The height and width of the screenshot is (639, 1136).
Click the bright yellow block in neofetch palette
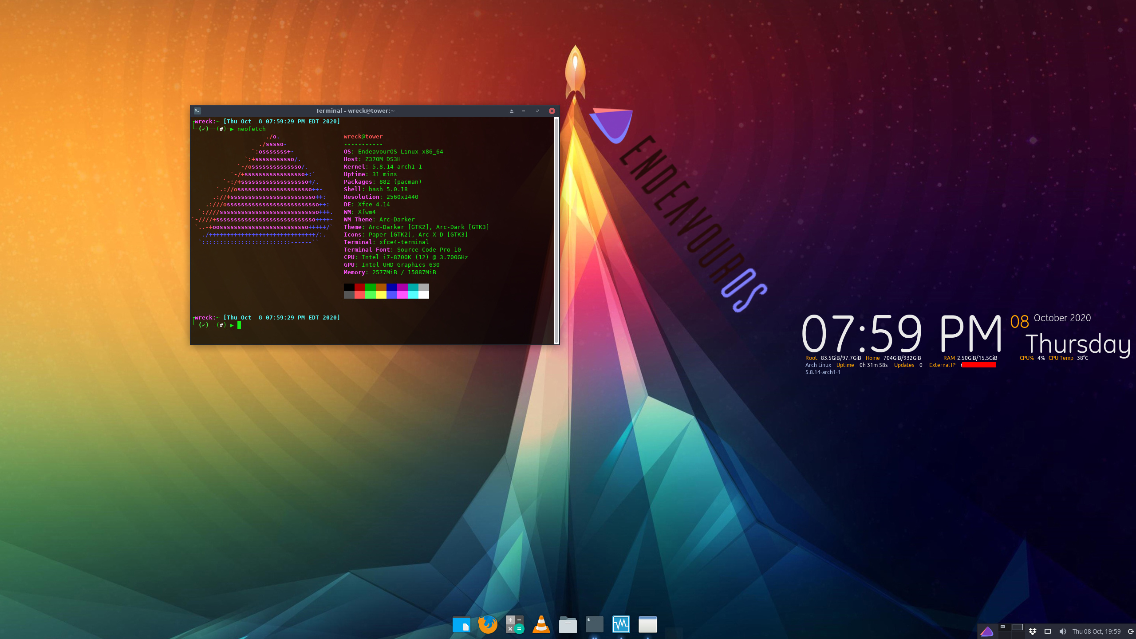[x=381, y=295]
